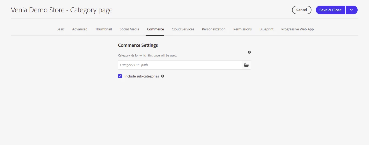Click the info icon above Category URL field
This screenshot has height=145, width=369.
249,52
